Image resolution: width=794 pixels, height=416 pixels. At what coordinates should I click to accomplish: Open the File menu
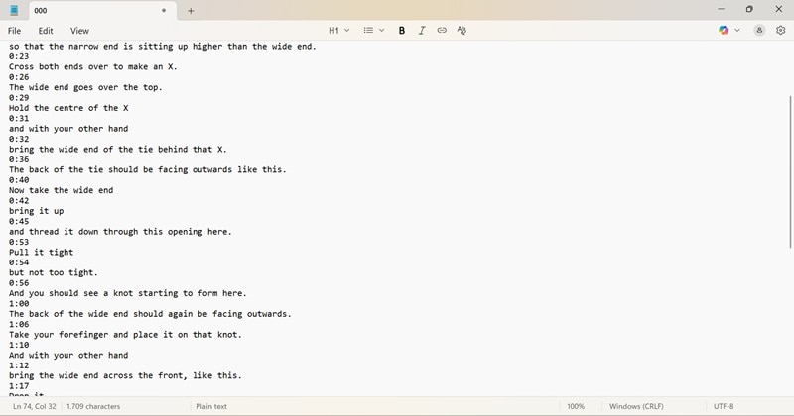[14, 31]
